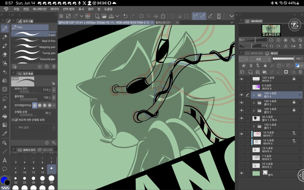Show the 레이어 8 layer

coord(241,87)
